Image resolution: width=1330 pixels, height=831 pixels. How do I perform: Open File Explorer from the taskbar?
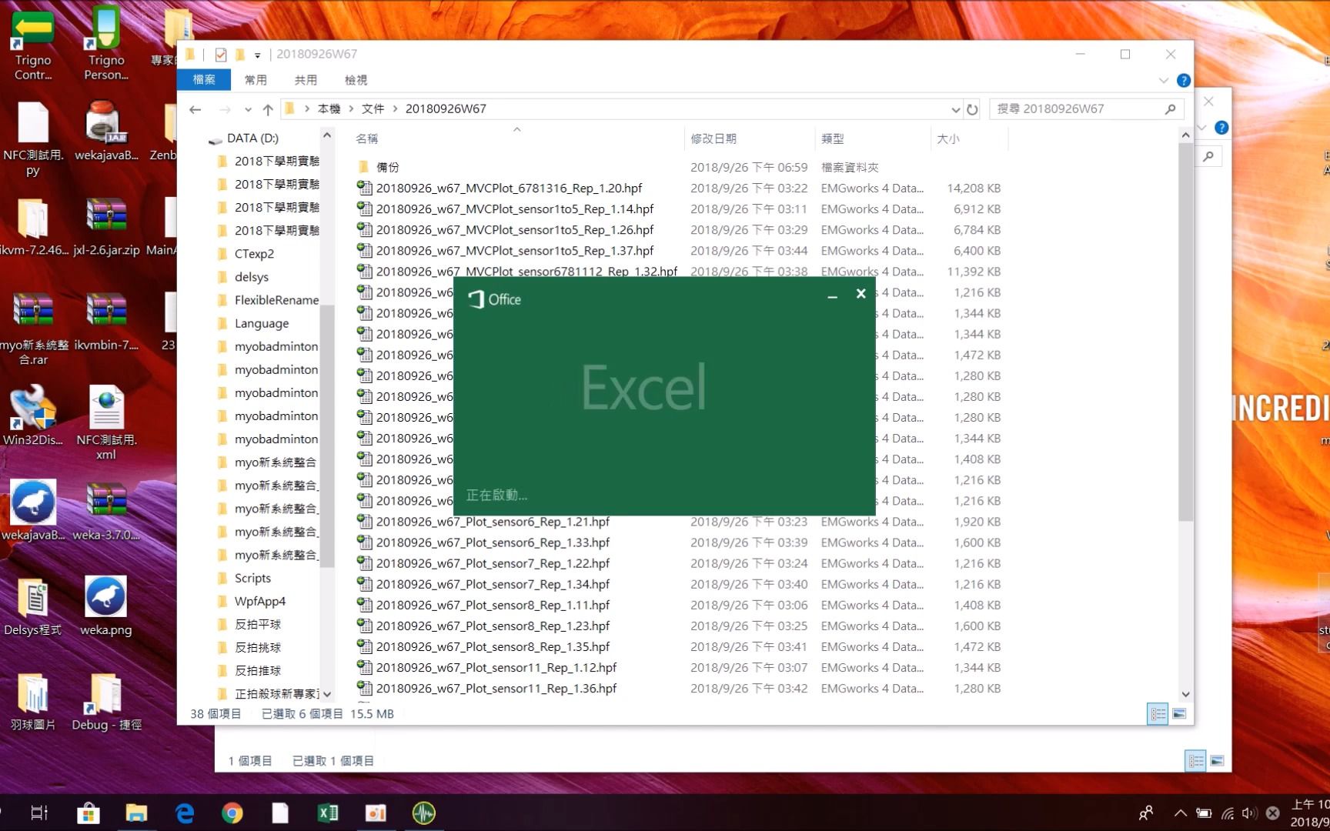pos(136,813)
